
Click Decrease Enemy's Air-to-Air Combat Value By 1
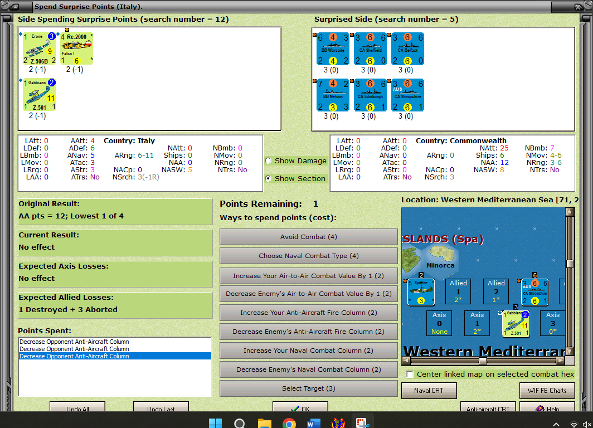(309, 294)
